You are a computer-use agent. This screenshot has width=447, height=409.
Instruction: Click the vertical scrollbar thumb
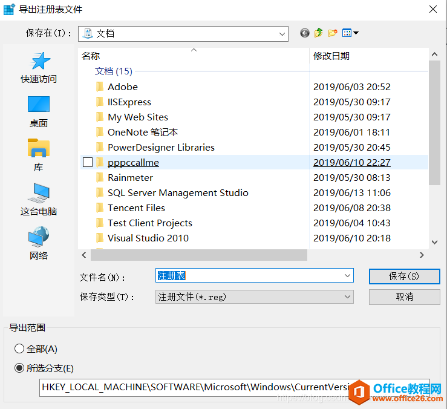(434, 123)
